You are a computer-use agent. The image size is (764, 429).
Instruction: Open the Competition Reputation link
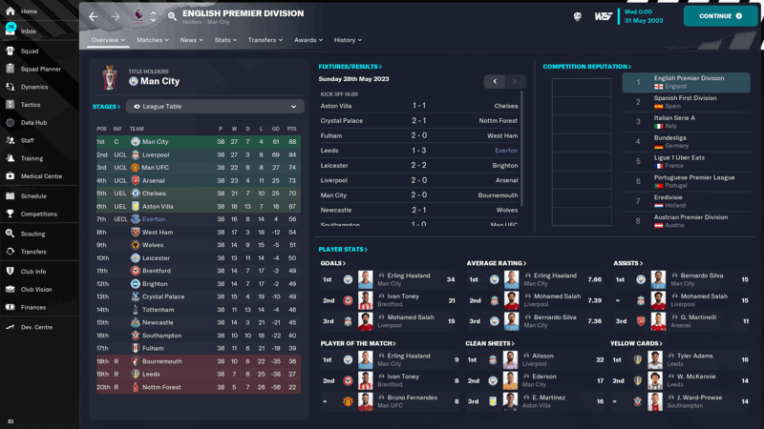(x=587, y=66)
